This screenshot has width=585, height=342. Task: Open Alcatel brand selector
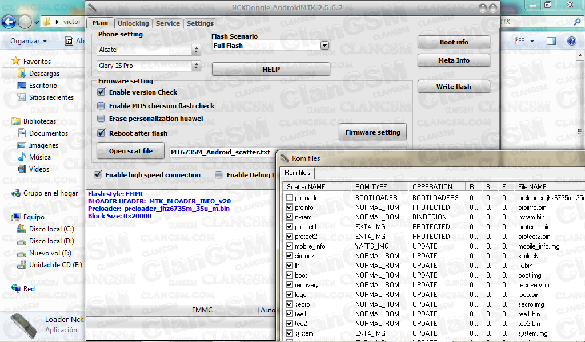tap(149, 50)
